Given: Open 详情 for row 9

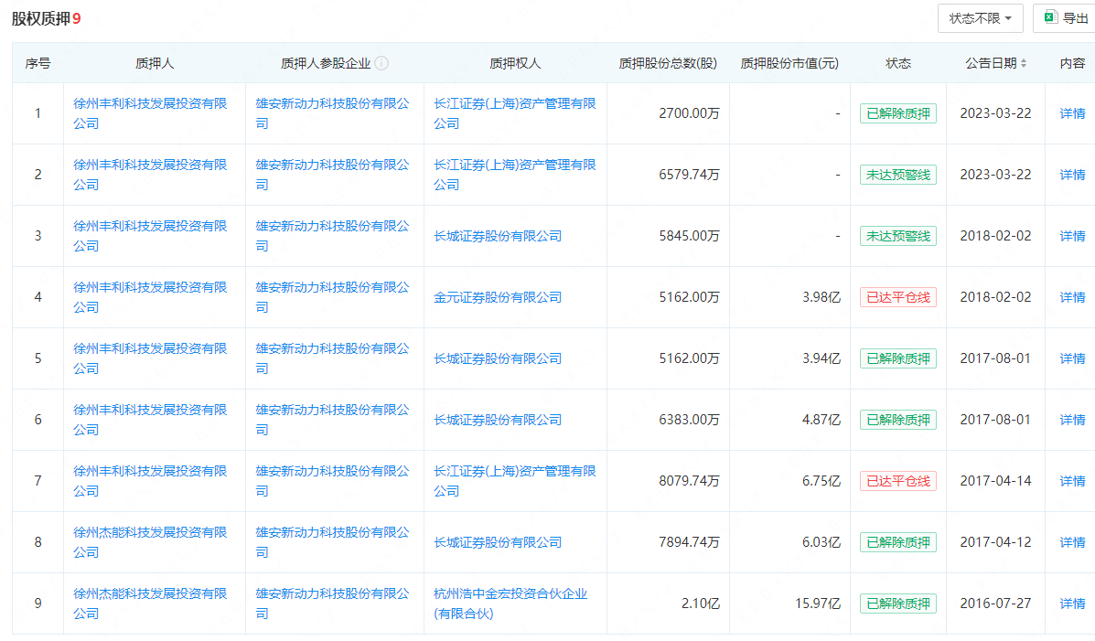Looking at the screenshot, I should point(1072,604).
